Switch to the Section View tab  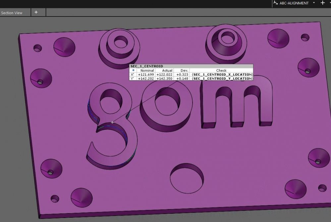12,13
